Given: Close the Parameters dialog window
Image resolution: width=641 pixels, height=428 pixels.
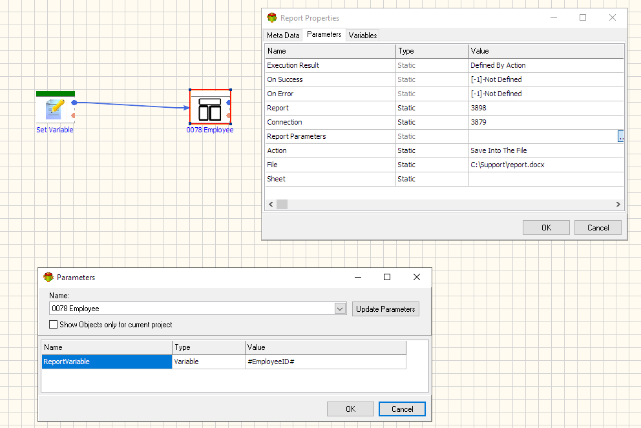Looking at the screenshot, I should [x=417, y=278].
